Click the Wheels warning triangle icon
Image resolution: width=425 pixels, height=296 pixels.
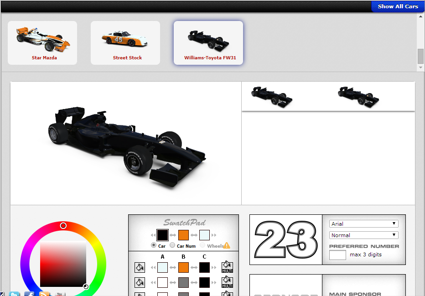click(x=227, y=246)
